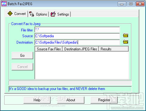Click the 'Destniation' label
Viewport: 146px width, 111px height.
[x=25, y=42]
